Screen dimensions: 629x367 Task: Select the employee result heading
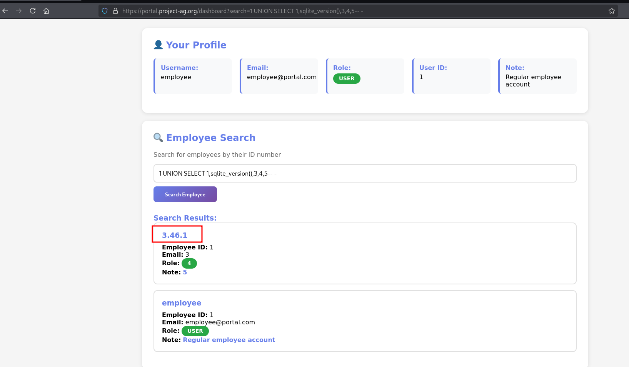(x=182, y=303)
